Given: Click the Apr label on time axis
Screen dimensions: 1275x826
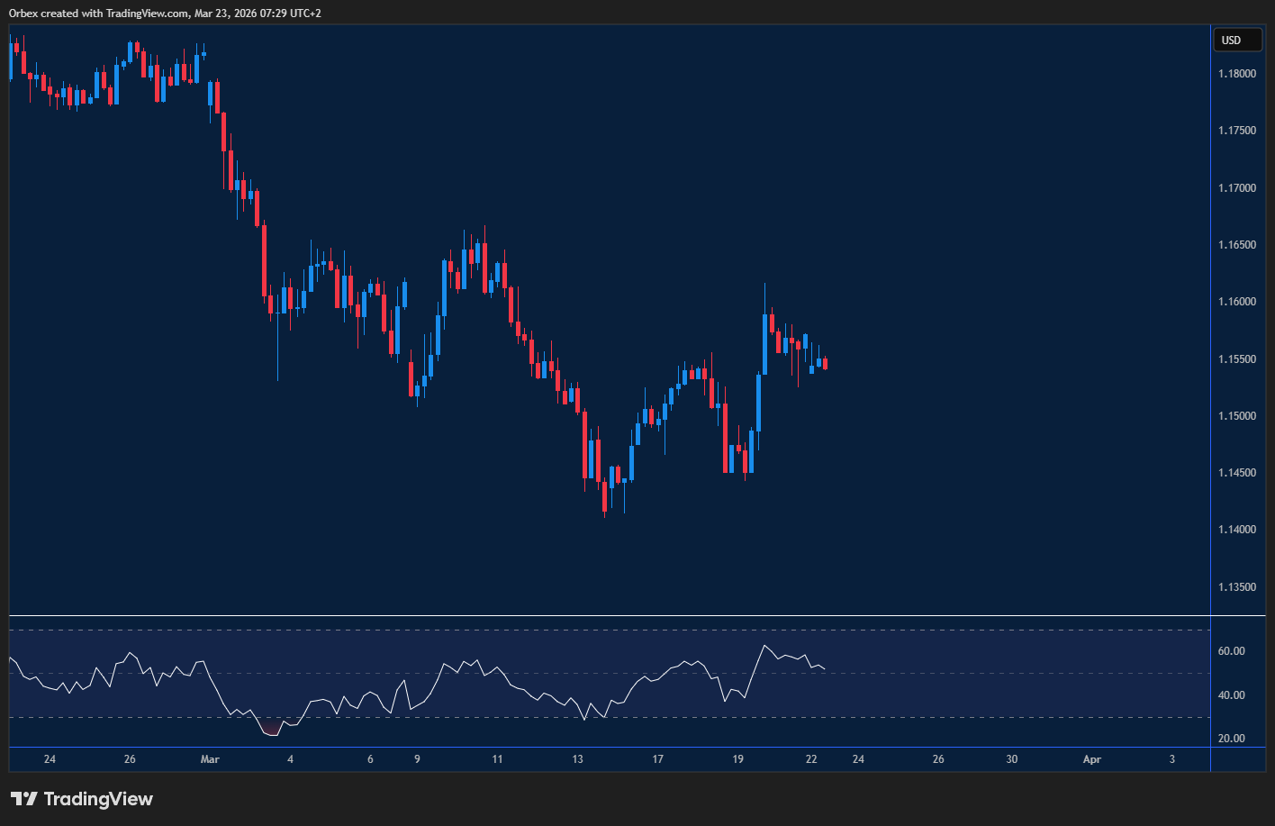Looking at the screenshot, I should (x=1091, y=759).
